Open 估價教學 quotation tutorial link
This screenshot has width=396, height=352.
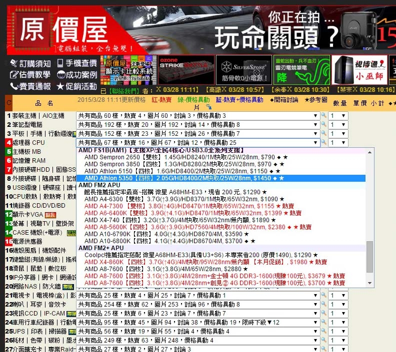point(30,74)
